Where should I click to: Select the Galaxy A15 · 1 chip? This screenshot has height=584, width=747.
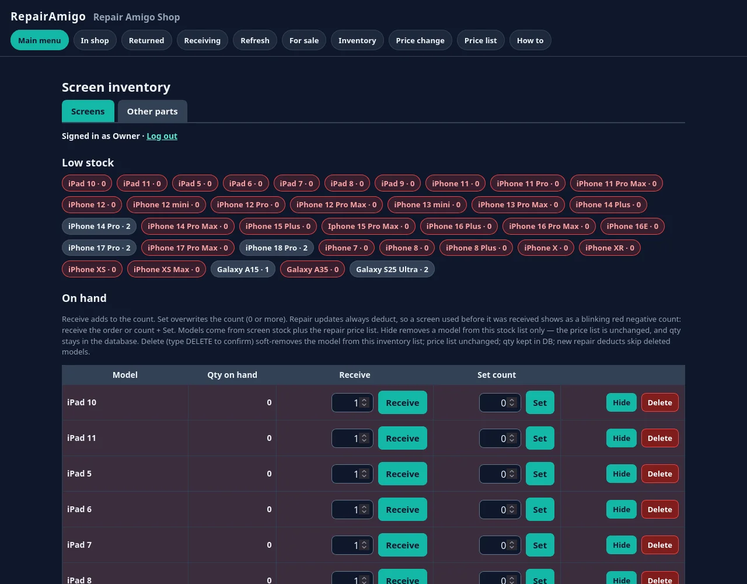coord(243,269)
